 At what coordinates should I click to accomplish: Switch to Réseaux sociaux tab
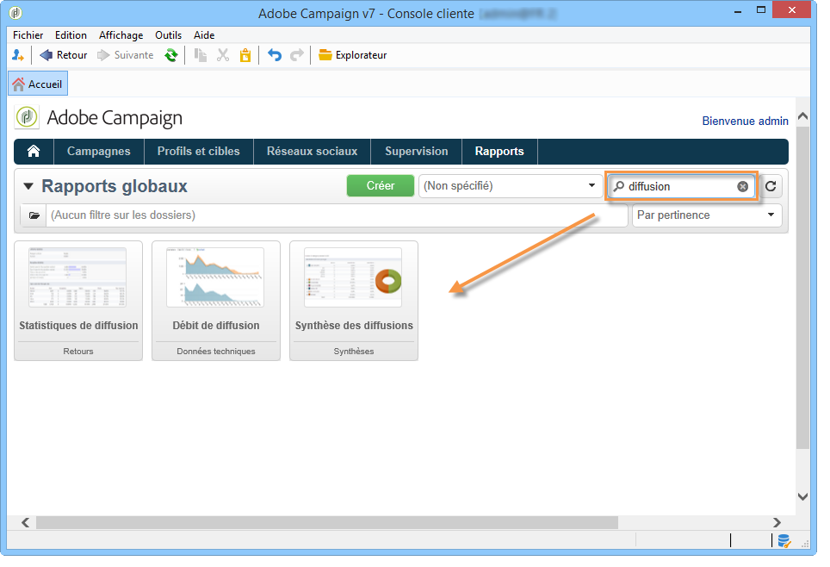tap(312, 152)
